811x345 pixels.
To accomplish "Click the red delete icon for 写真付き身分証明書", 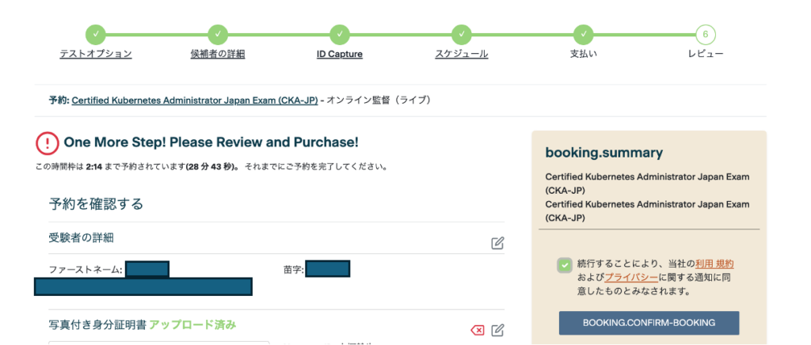I will 478,330.
